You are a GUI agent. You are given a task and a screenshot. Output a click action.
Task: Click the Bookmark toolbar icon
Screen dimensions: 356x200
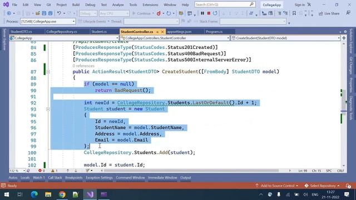[294, 13]
